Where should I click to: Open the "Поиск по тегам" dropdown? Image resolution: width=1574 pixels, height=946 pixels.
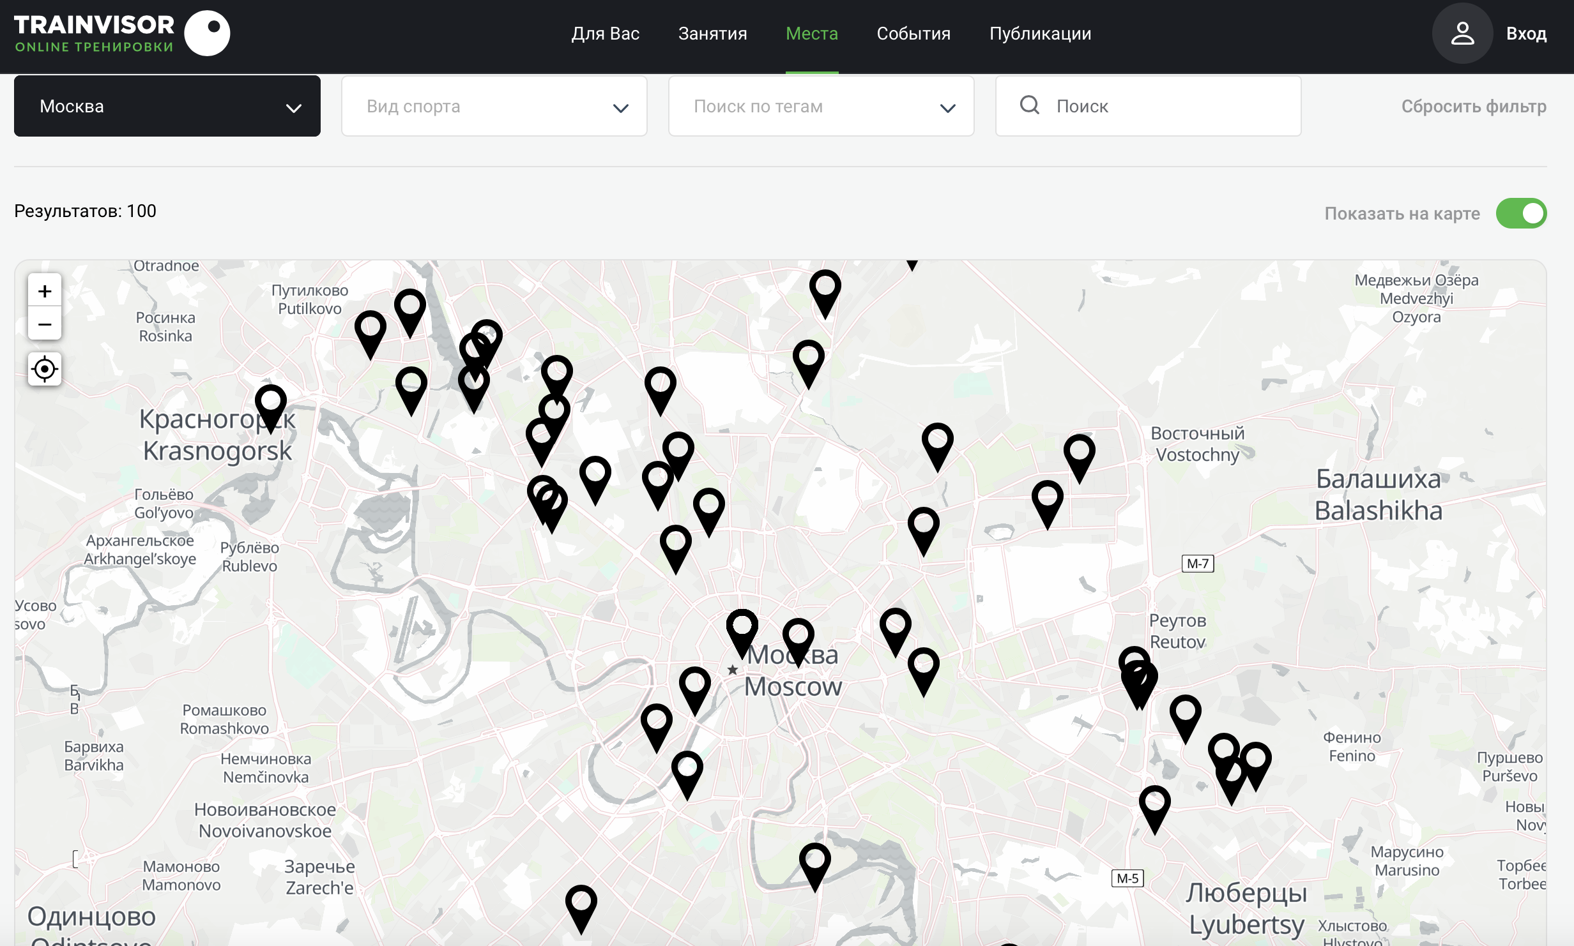[821, 106]
